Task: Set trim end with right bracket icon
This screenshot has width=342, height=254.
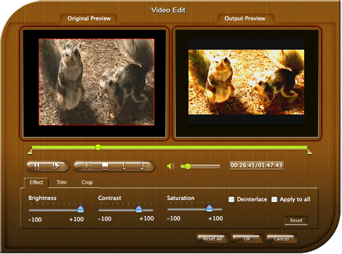Action: tap(142, 166)
